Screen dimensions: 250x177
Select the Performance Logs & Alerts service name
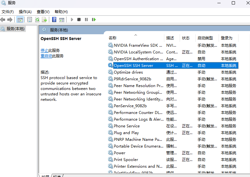click(139, 119)
